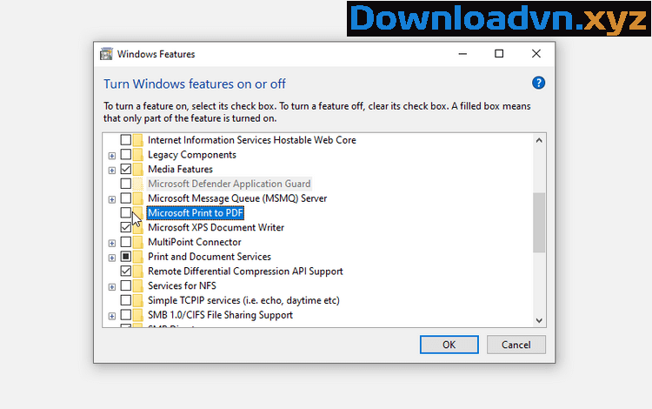The width and height of the screenshot is (652, 409).
Task: Expand Microsoft Message Queue (MSMQ) Server node
Action: pyautogui.click(x=112, y=199)
